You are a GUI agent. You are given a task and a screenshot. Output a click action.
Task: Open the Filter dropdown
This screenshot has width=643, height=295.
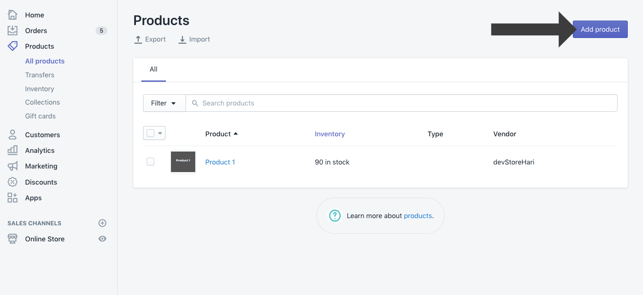pos(164,103)
